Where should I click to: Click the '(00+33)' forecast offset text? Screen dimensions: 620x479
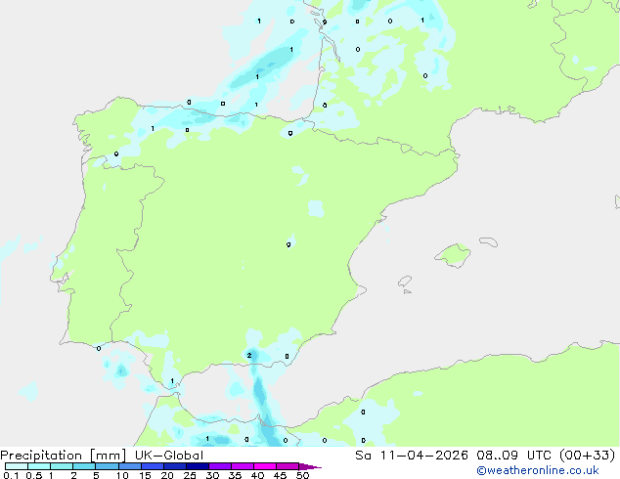(x=587, y=456)
